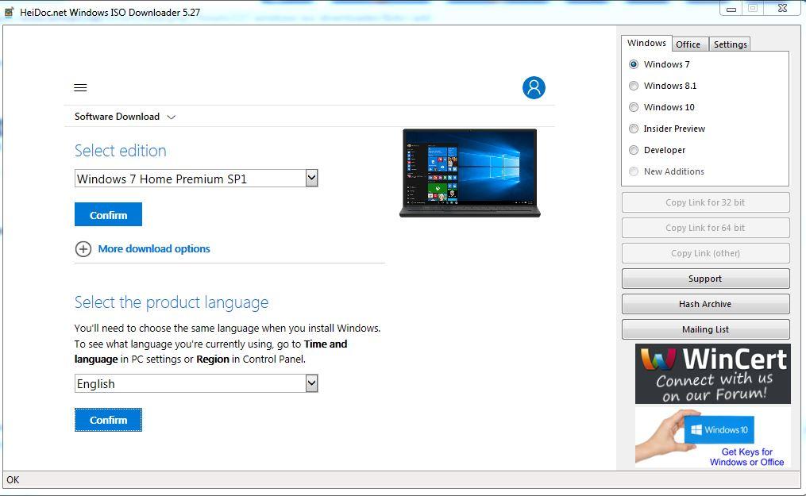Click the plus circle icon for more downloads
This screenshot has height=496, width=806.
point(83,249)
